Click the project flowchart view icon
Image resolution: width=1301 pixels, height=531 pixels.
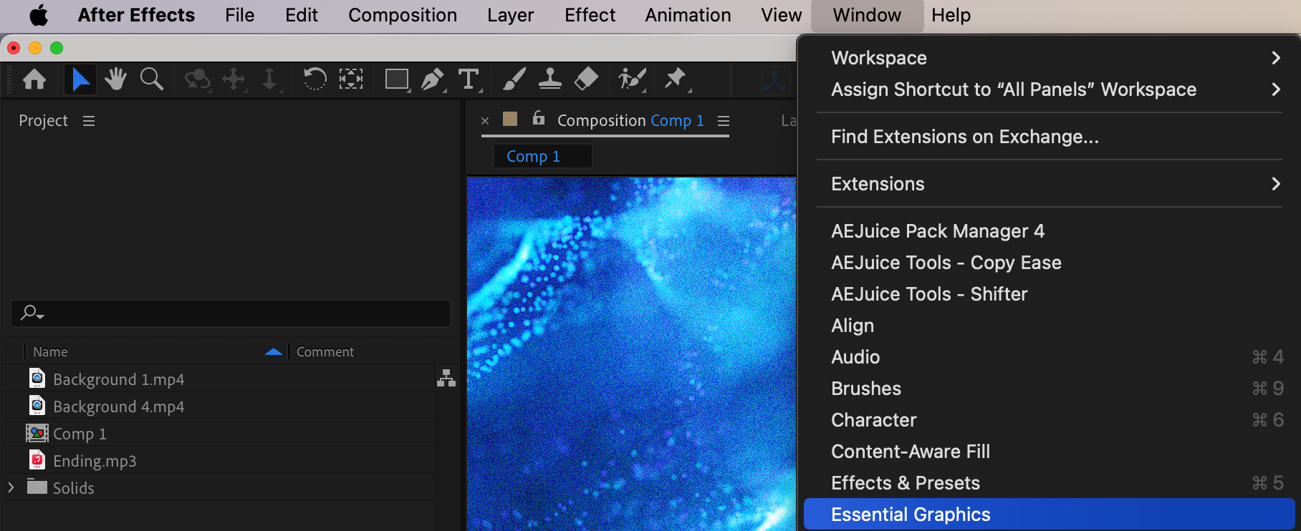[x=446, y=378]
